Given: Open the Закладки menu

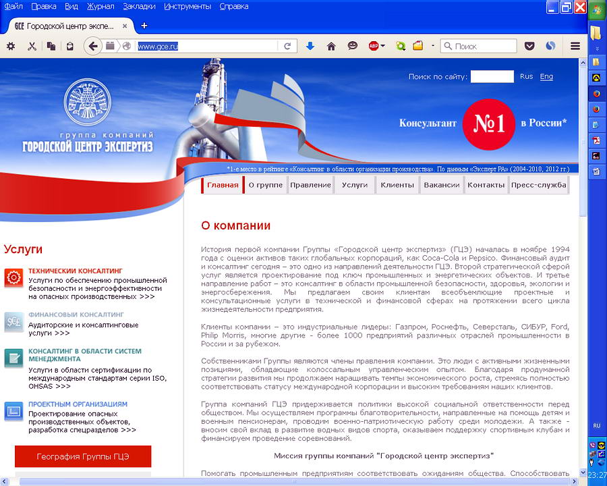Looking at the screenshot, I should [x=140, y=7].
